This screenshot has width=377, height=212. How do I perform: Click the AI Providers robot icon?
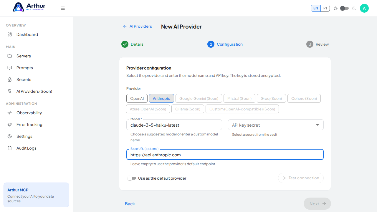point(10,91)
